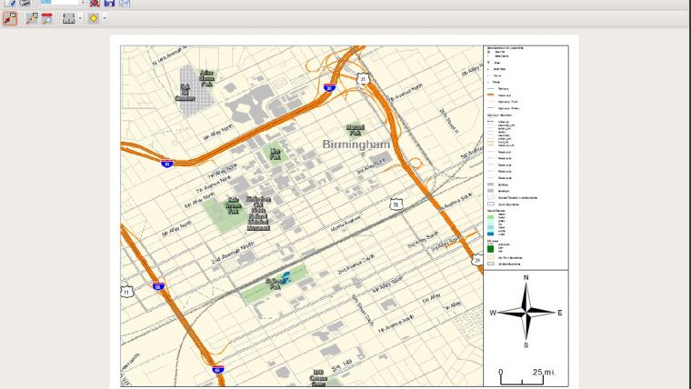Click the "W" letter on compass
The height and width of the screenshot is (389, 691).
493,313
